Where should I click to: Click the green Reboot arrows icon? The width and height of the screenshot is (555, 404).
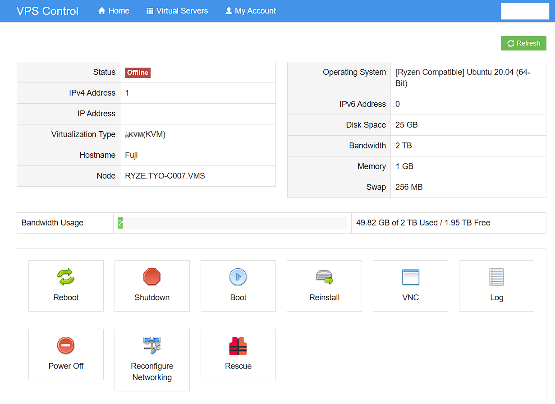(x=66, y=276)
